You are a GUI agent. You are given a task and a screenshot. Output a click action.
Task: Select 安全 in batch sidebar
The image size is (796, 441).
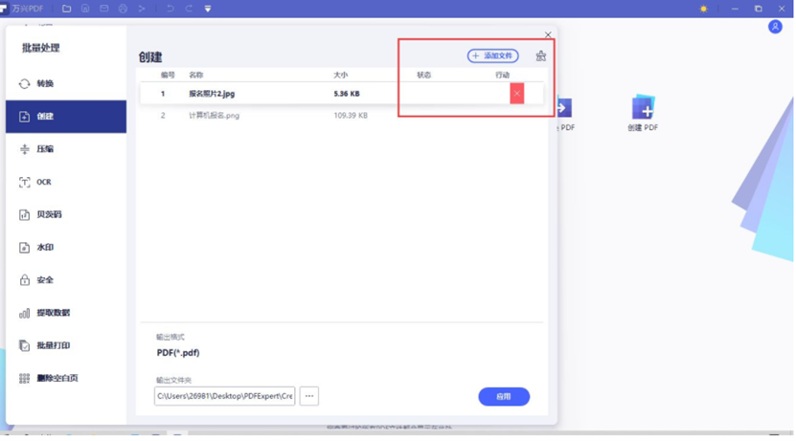point(66,279)
